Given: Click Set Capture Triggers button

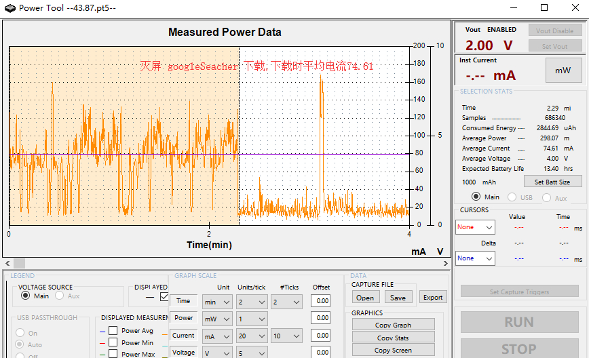Looking at the screenshot, I should pyautogui.click(x=520, y=291).
